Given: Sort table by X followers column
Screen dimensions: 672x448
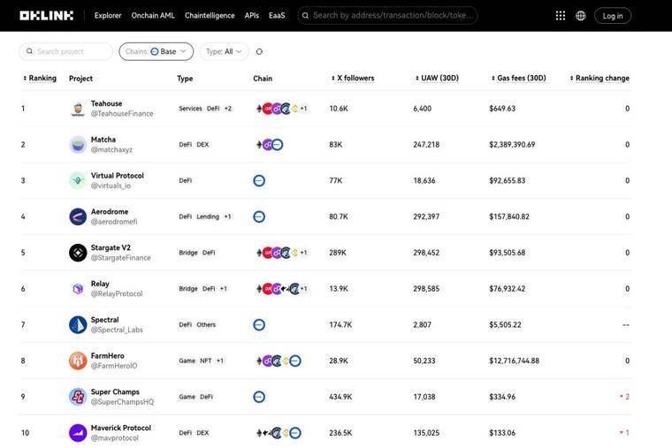Looking at the screenshot, I should pyautogui.click(x=353, y=79).
